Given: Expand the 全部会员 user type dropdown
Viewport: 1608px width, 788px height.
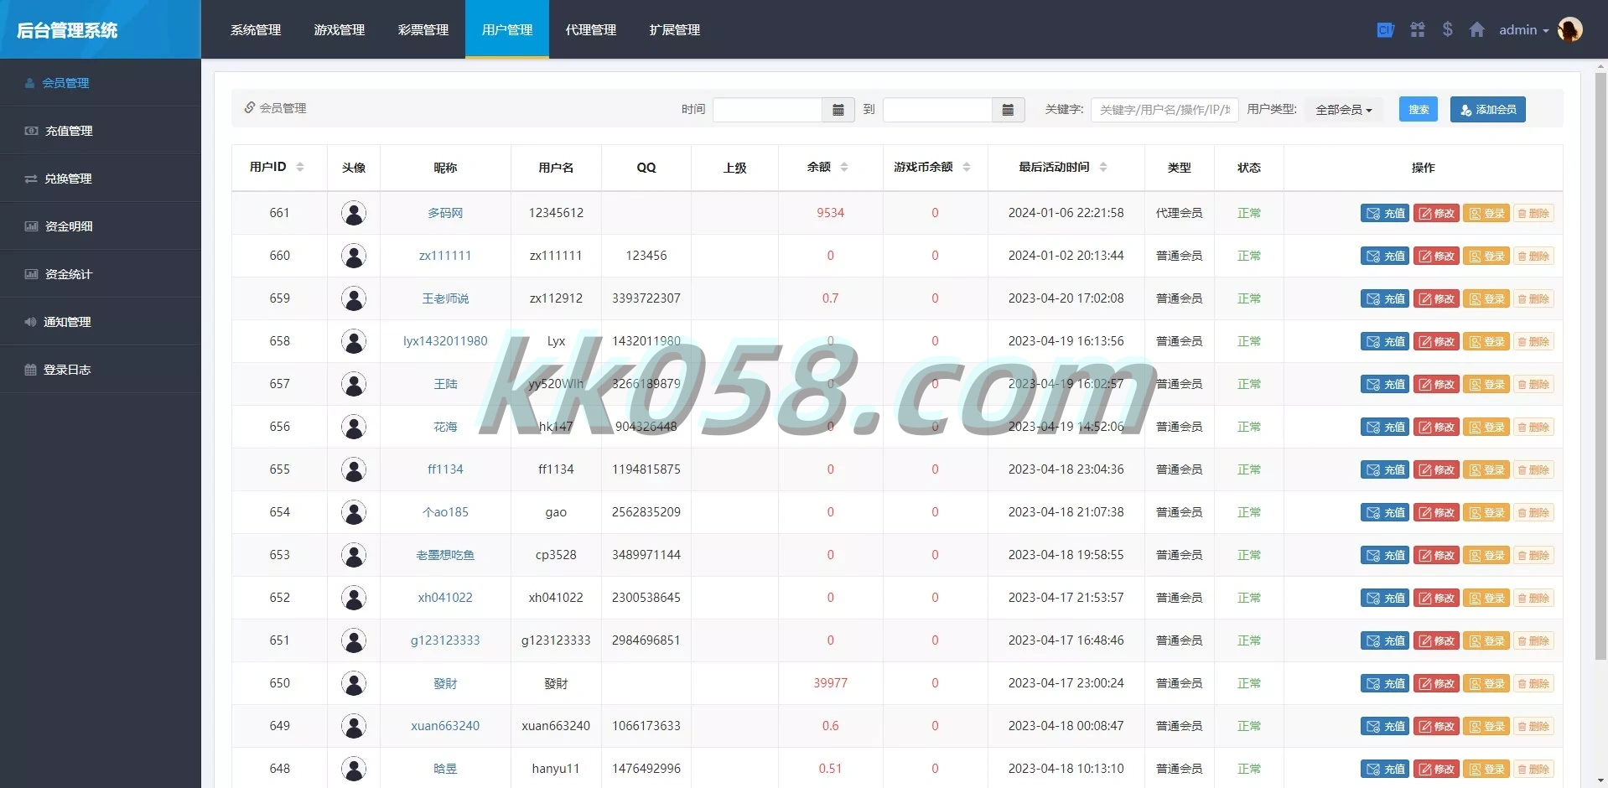Looking at the screenshot, I should point(1344,110).
